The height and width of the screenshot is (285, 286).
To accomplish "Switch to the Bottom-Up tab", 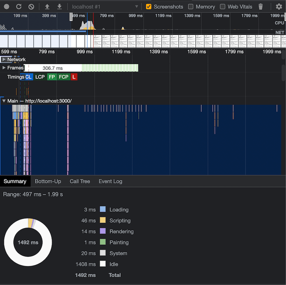I will 48,181.
